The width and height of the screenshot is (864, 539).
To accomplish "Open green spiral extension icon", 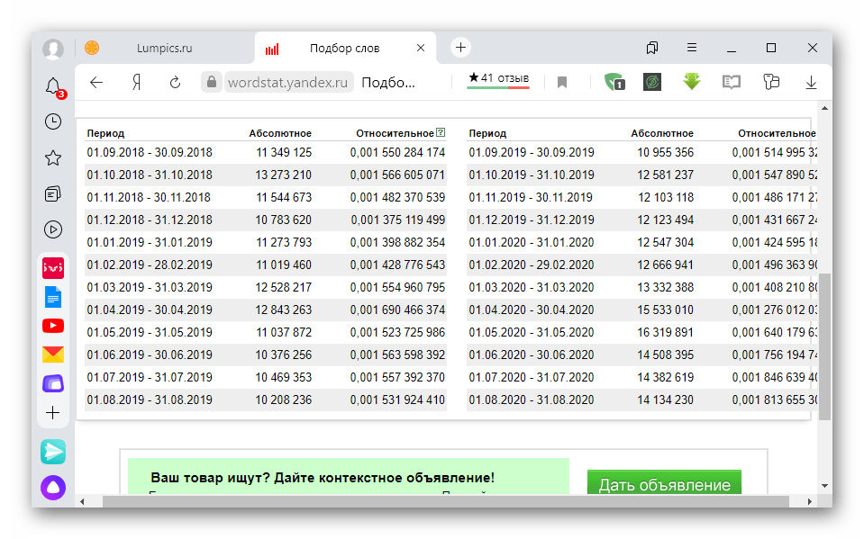I will (x=652, y=82).
